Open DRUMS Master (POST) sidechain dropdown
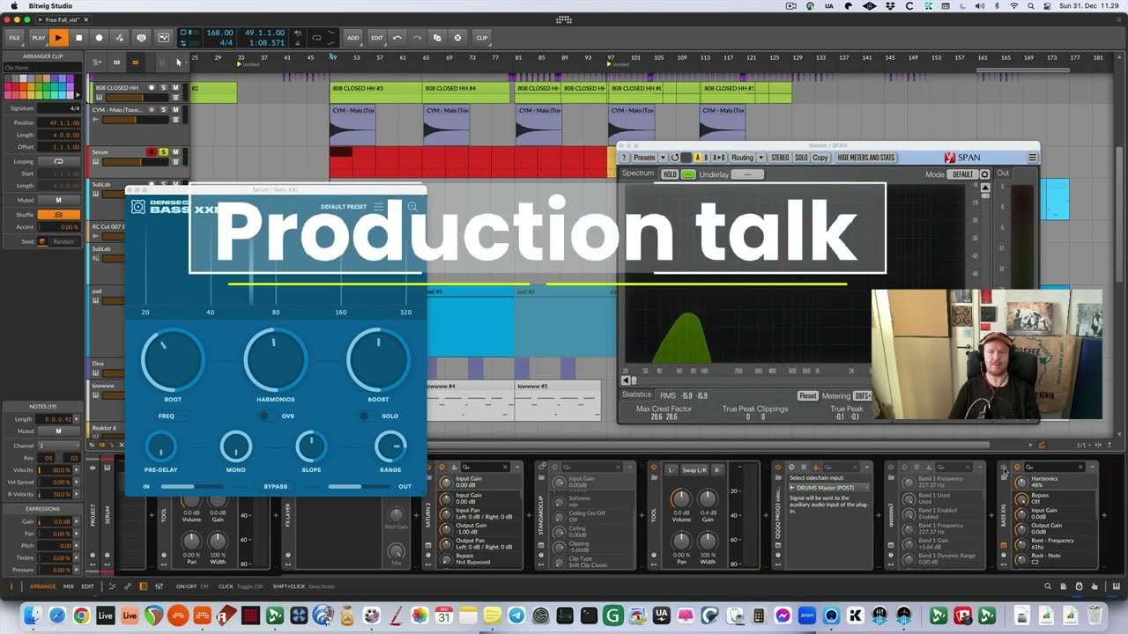This screenshot has width=1128, height=634. (829, 487)
